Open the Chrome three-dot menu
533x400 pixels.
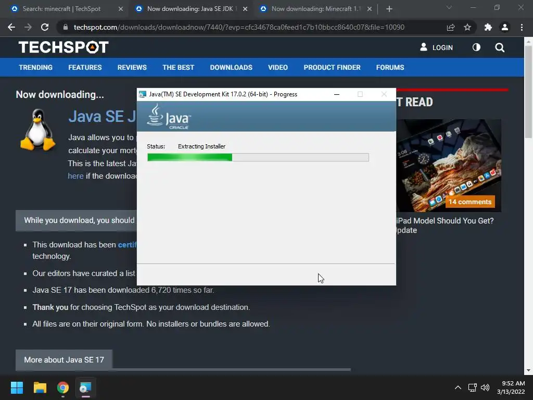point(522,27)
